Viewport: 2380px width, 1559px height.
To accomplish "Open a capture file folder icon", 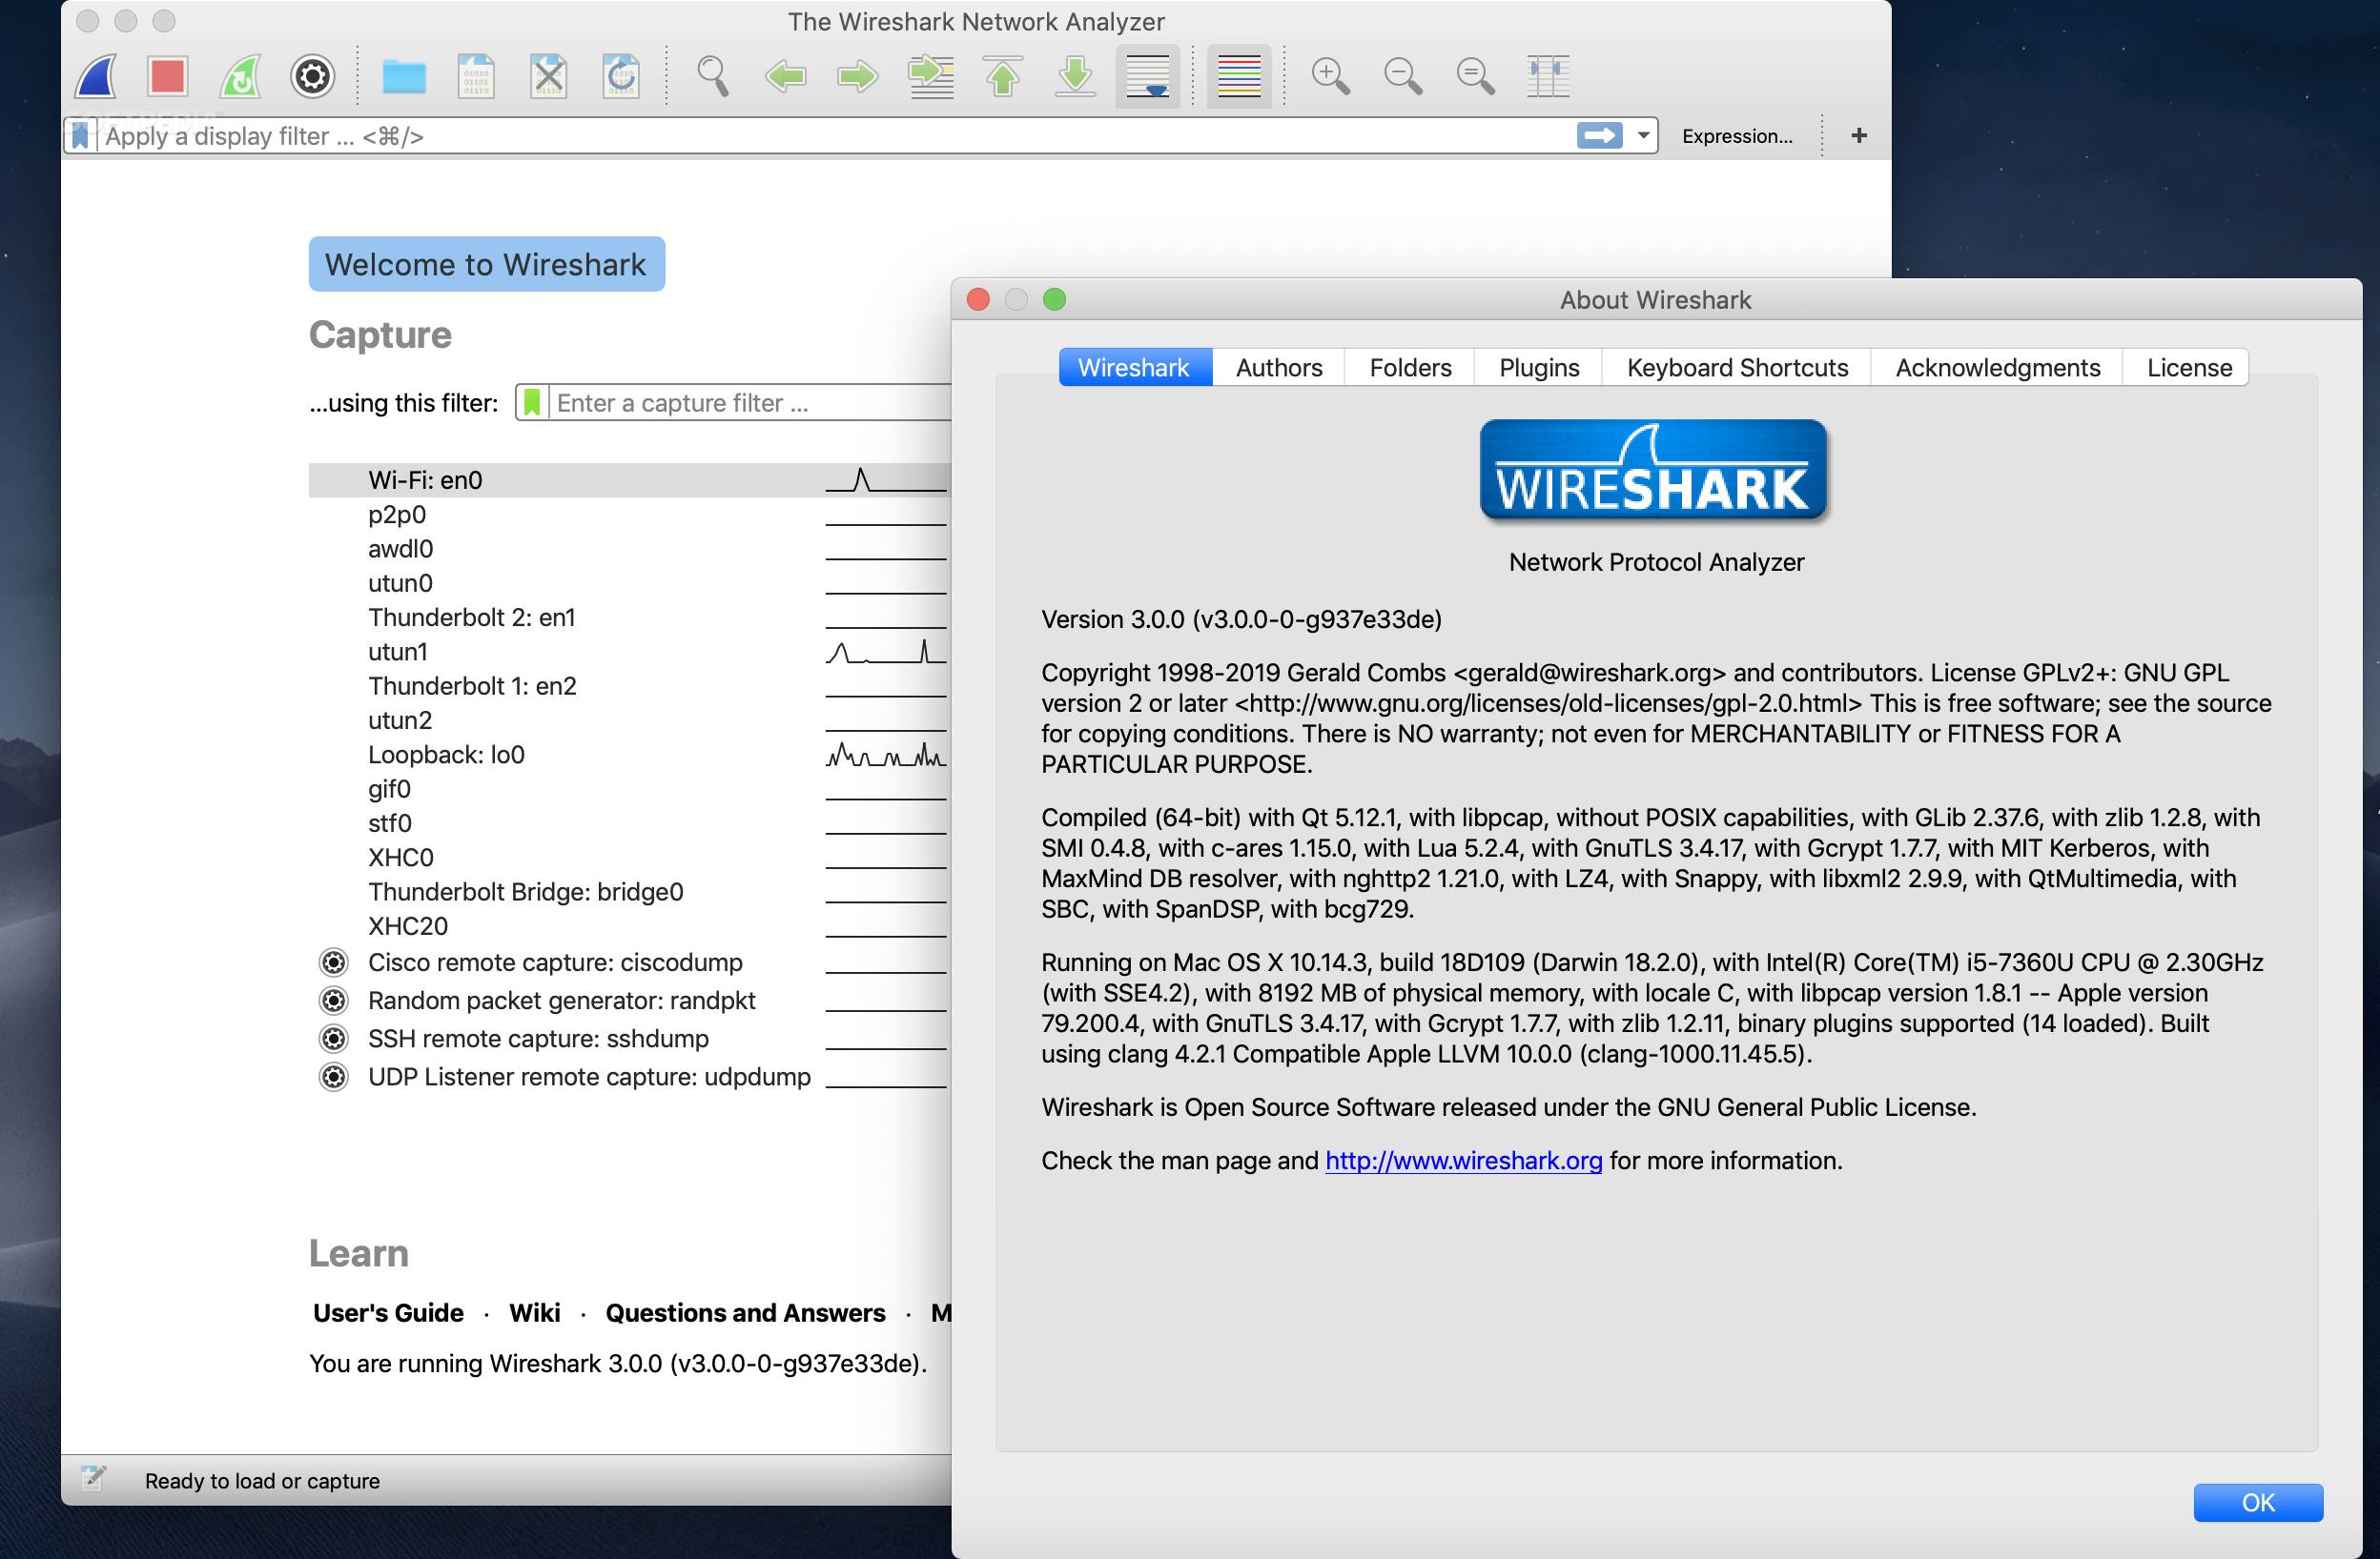I will 404,76.
